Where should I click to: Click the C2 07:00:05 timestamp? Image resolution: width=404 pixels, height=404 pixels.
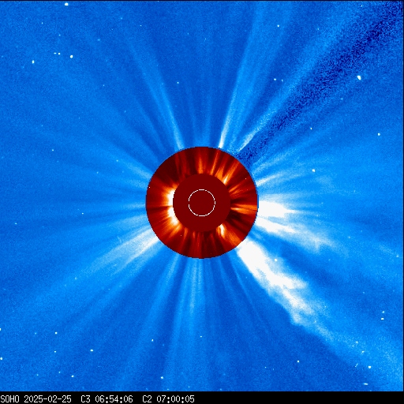point(168,399)
